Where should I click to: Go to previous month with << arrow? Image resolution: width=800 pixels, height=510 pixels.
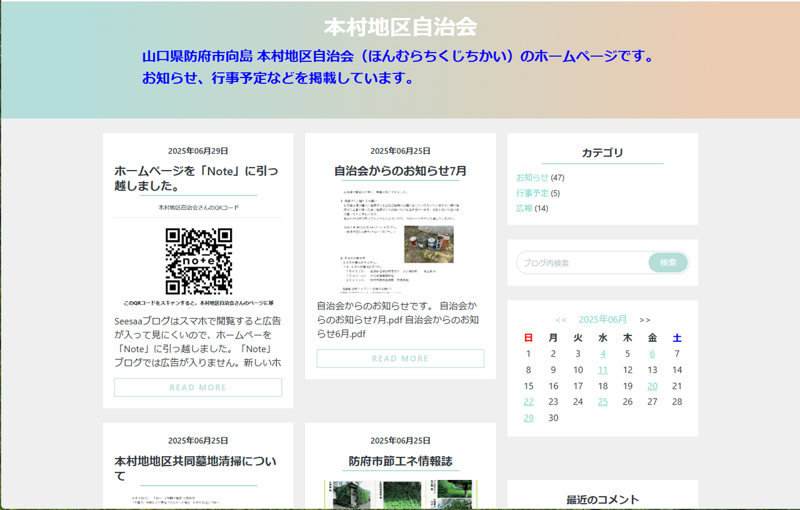pyautogui.click(x=561, y=319)
